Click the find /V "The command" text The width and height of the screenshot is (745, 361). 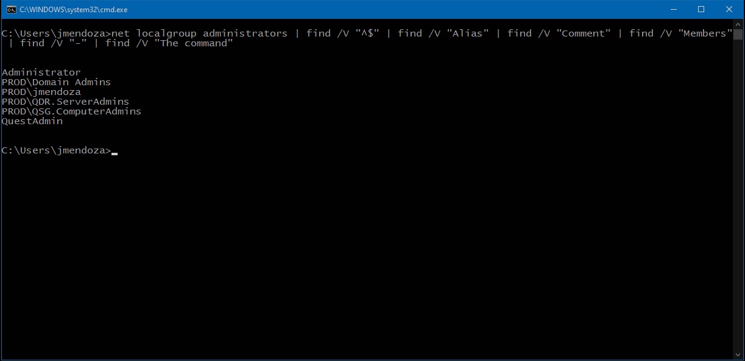169,43
